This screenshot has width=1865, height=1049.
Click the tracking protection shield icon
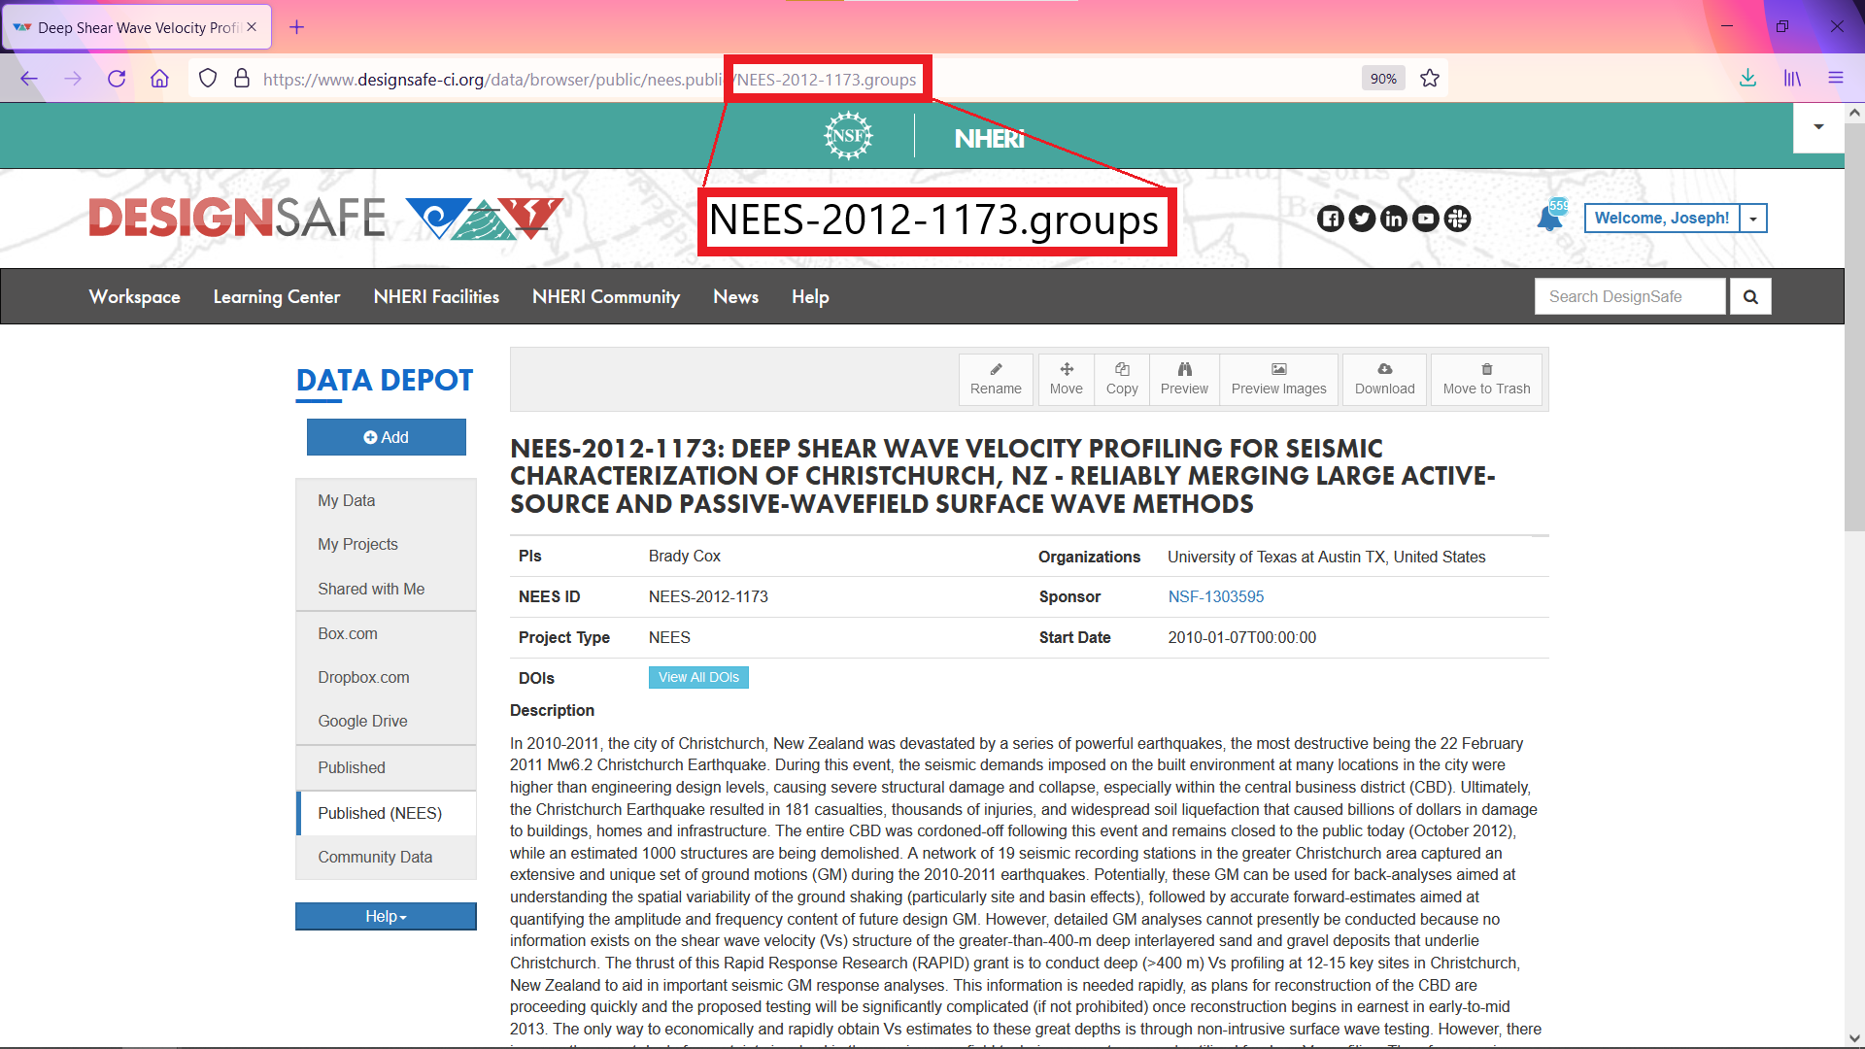[x=208, y=79]
